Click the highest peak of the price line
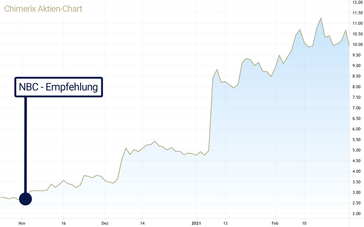The image size is (364, 227). tap(321, 18)
